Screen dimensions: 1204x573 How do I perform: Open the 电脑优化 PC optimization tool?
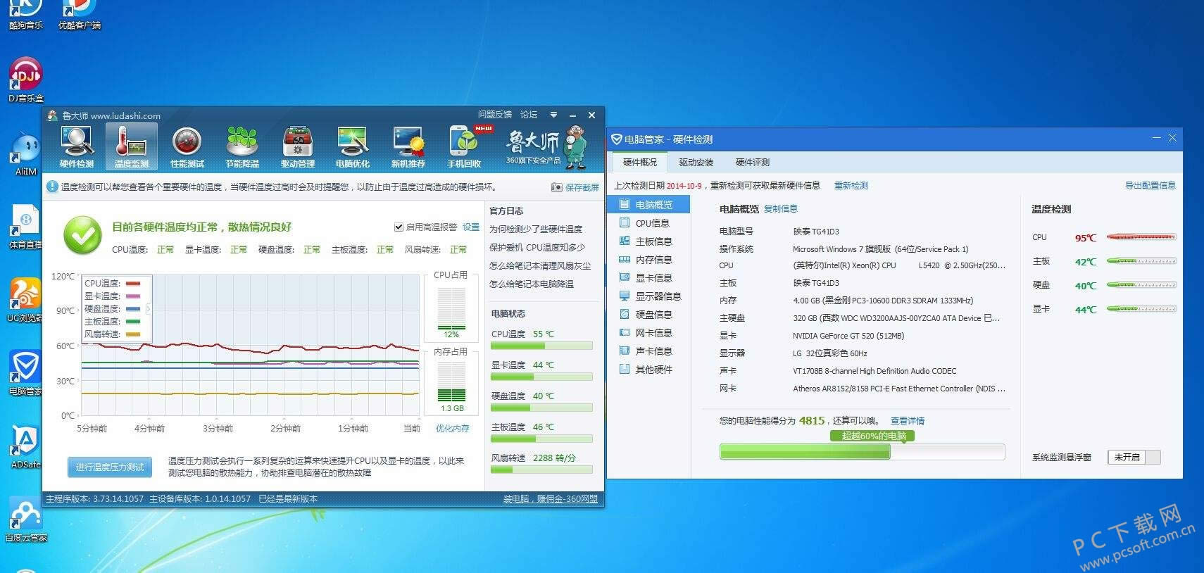tap(353, 147)
